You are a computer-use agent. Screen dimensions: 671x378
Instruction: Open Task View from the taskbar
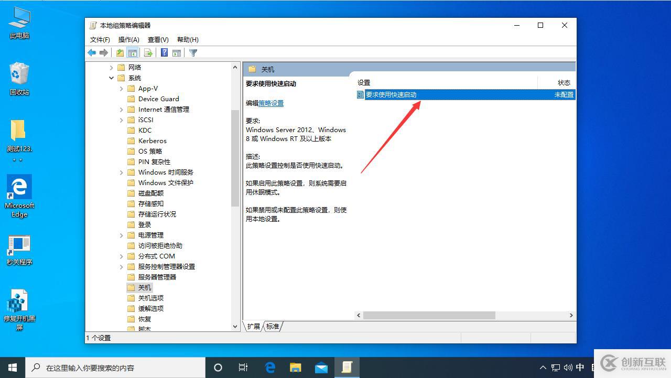tap(243, 368)
